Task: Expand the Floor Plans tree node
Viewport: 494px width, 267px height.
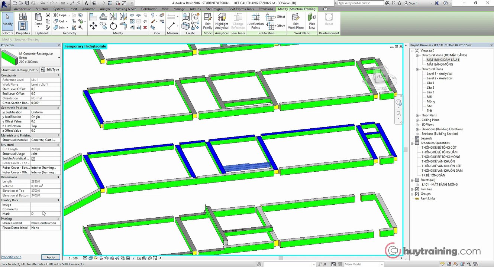Action: pyautogui.click(x=417, y=115)
